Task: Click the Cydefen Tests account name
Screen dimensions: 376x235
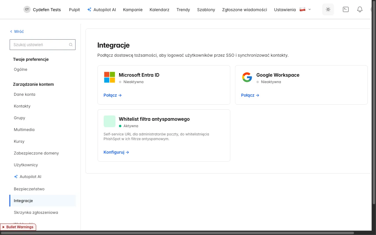Action: (47, 10)
